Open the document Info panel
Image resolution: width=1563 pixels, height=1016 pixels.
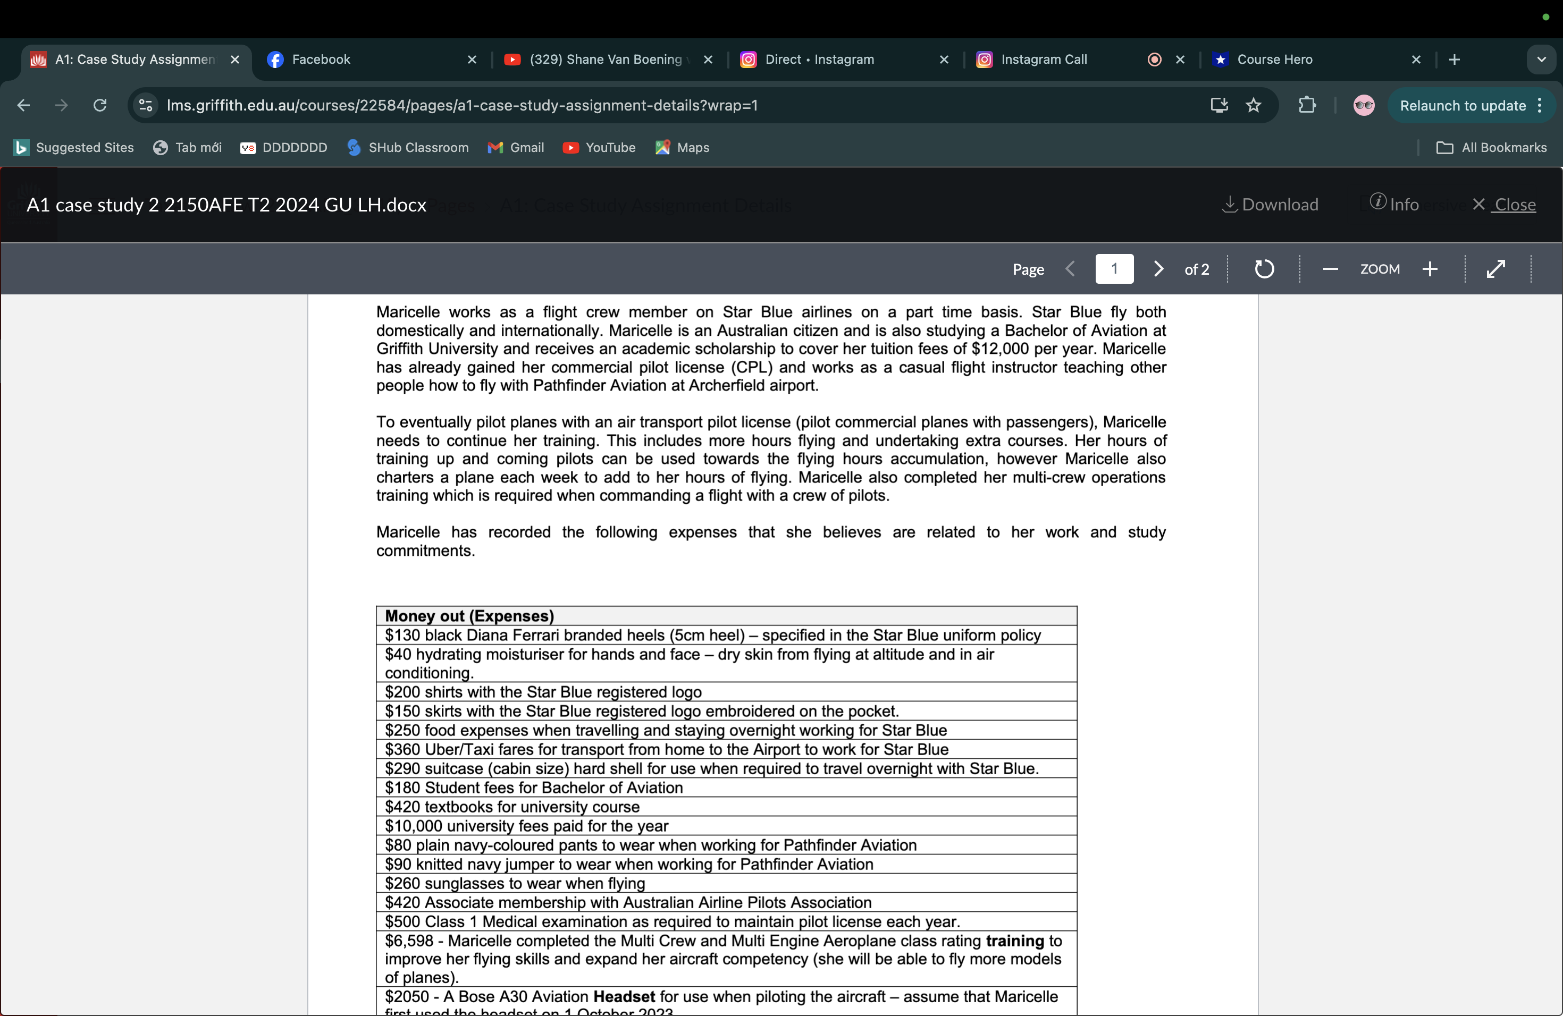coord(1393,204)
